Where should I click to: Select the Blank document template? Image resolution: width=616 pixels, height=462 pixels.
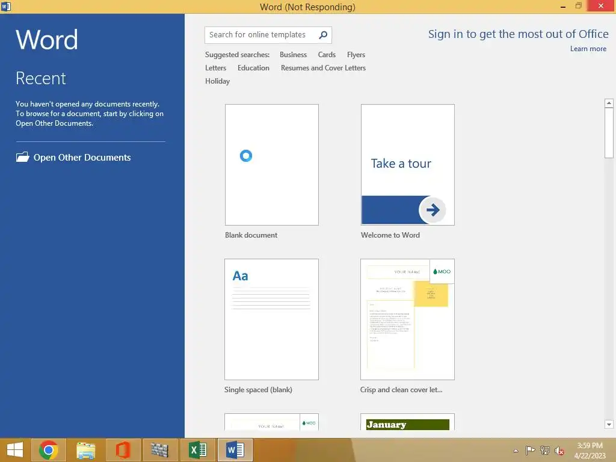272,165
